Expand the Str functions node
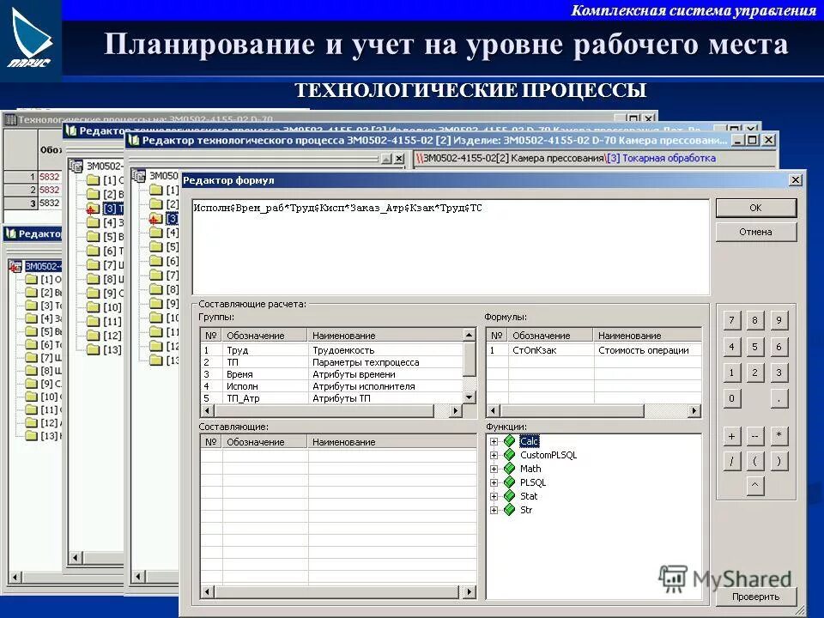This screenshot has height=618, width=824. coord(494,509)
